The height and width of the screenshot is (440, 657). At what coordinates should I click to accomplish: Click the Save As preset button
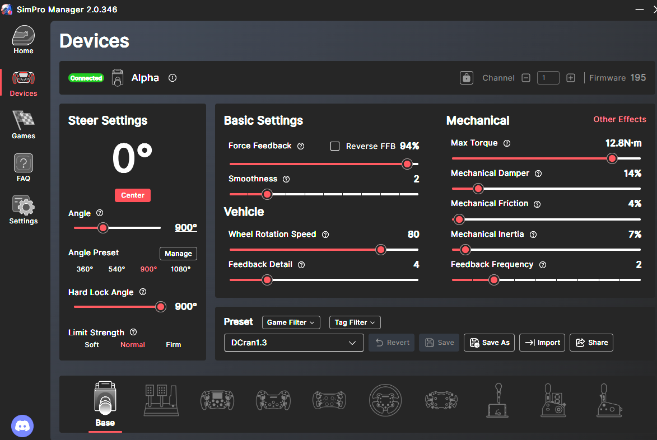pyautogui.click(x=489, y=343)
